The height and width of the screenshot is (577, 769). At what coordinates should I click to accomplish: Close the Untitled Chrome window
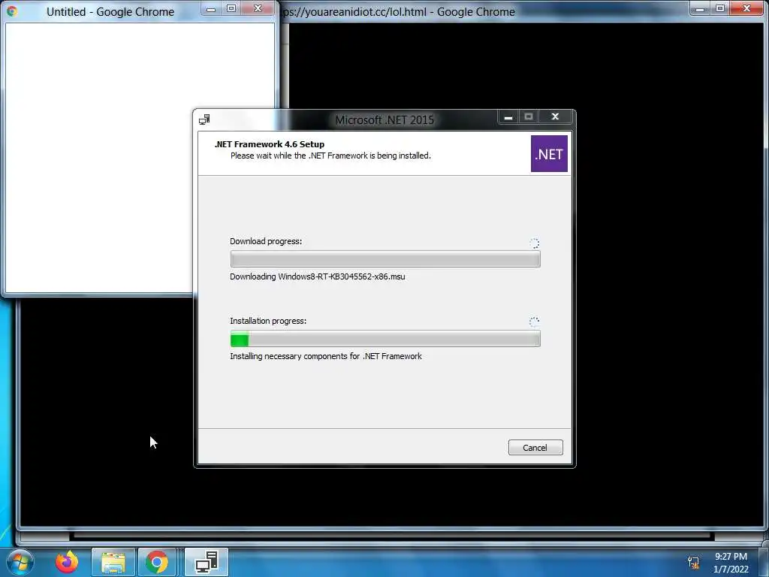point(258,9)
